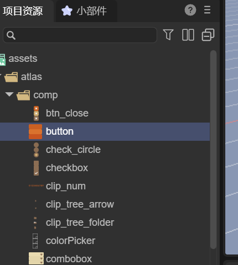Viewport: 238px width, 265px height.
Task: Click the btn_close asset thumbnail icon
Action: 36,113
